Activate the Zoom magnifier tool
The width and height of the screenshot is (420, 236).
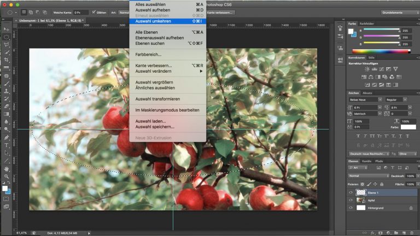point(7,176)
